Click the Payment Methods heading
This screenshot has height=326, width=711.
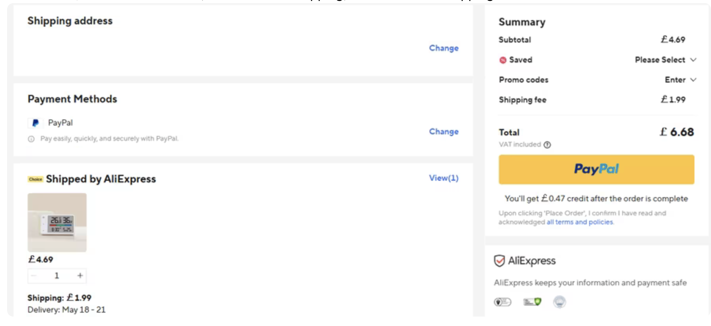(72, 99)
